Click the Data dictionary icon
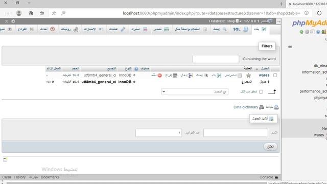 (261, 107)
